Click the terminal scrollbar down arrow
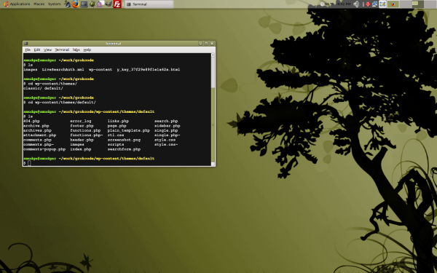This screenshot has width=437, height=273. pos(213,164)
